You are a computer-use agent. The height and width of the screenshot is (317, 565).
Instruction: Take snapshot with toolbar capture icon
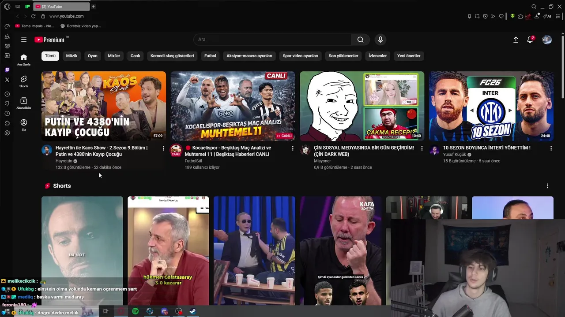click(477, 16)
